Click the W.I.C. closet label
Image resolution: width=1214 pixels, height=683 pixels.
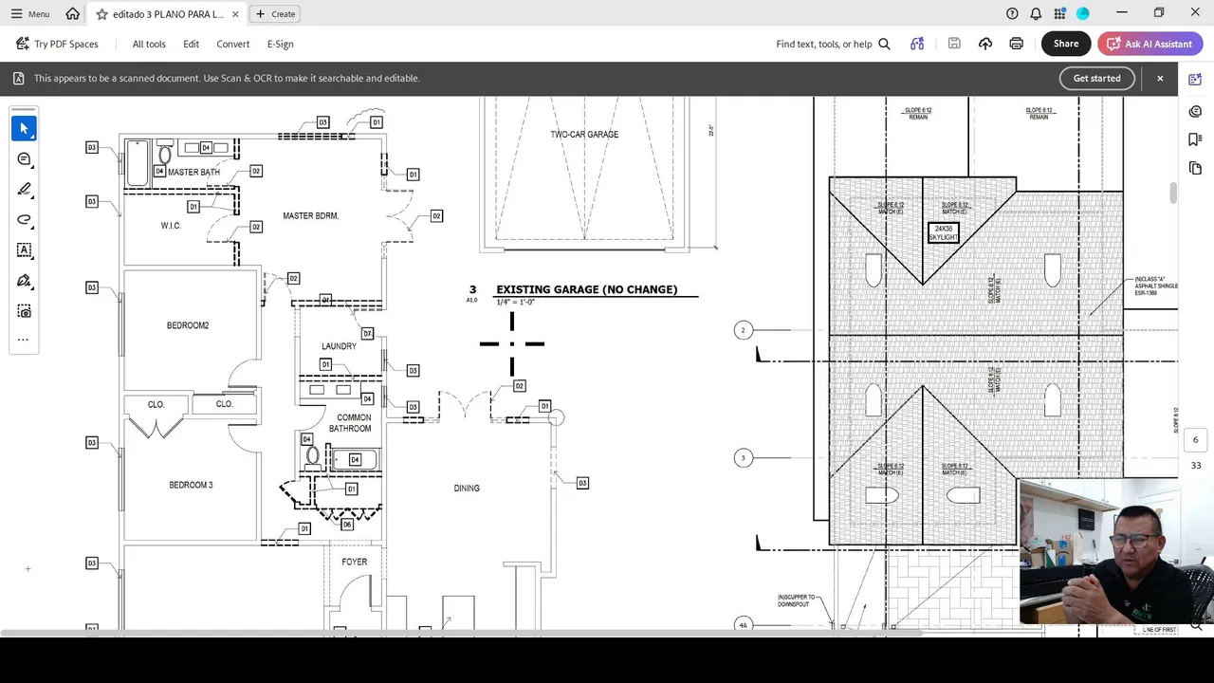click(171, 226)
